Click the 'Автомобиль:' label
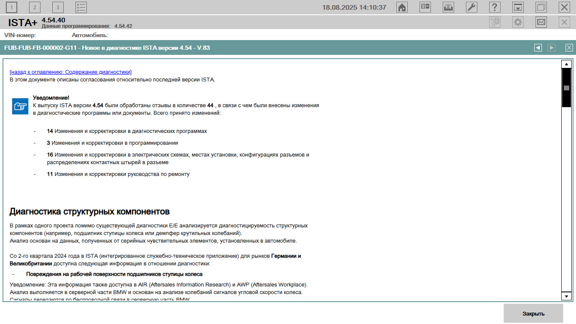The width and height of the screenshot is (576, 324). pos(90,35)
